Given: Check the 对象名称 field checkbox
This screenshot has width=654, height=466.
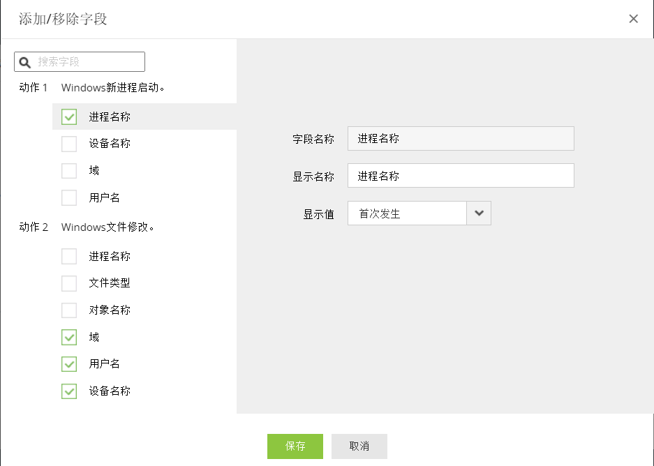Looking at the screenshot, I should 69,310.
